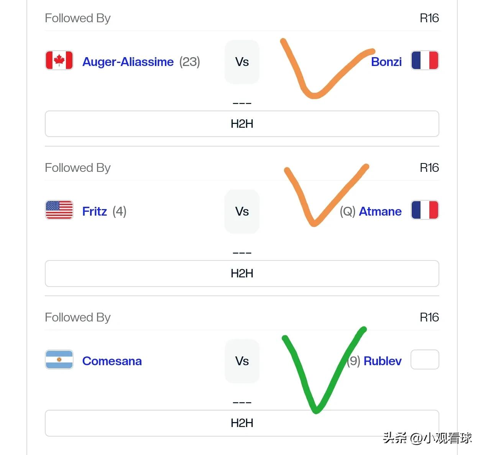Click the blank flag box beside Rublev
Screen dimensions: 483x455
click(x=425, y=359)
